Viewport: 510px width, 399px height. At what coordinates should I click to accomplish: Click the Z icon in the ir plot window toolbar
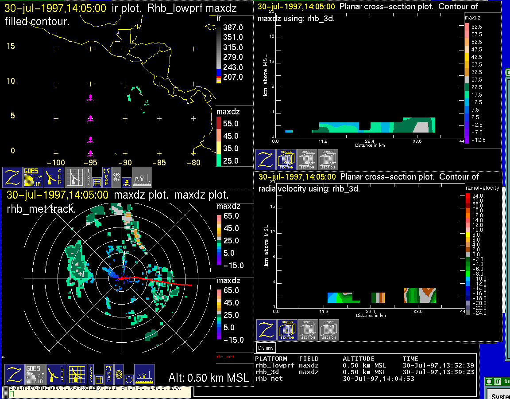pyautogui.click(x=13, y=177)
